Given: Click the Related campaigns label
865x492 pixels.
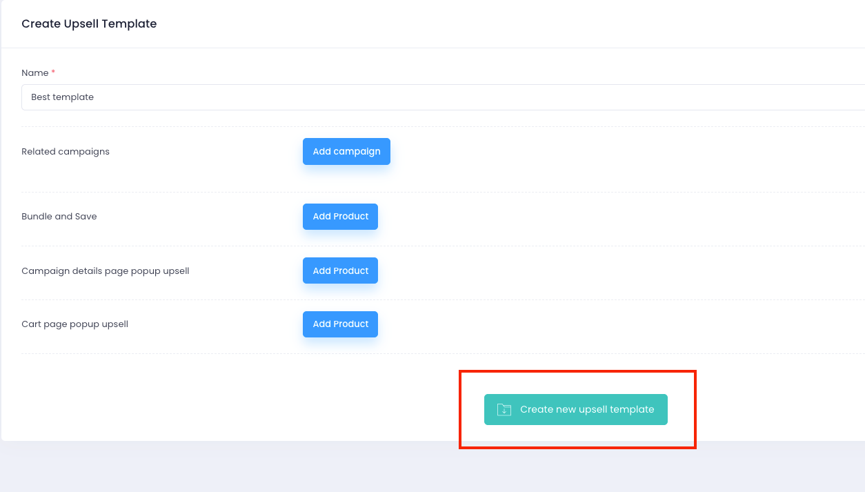Looking at the screenshot, I should tap(66, 151).
